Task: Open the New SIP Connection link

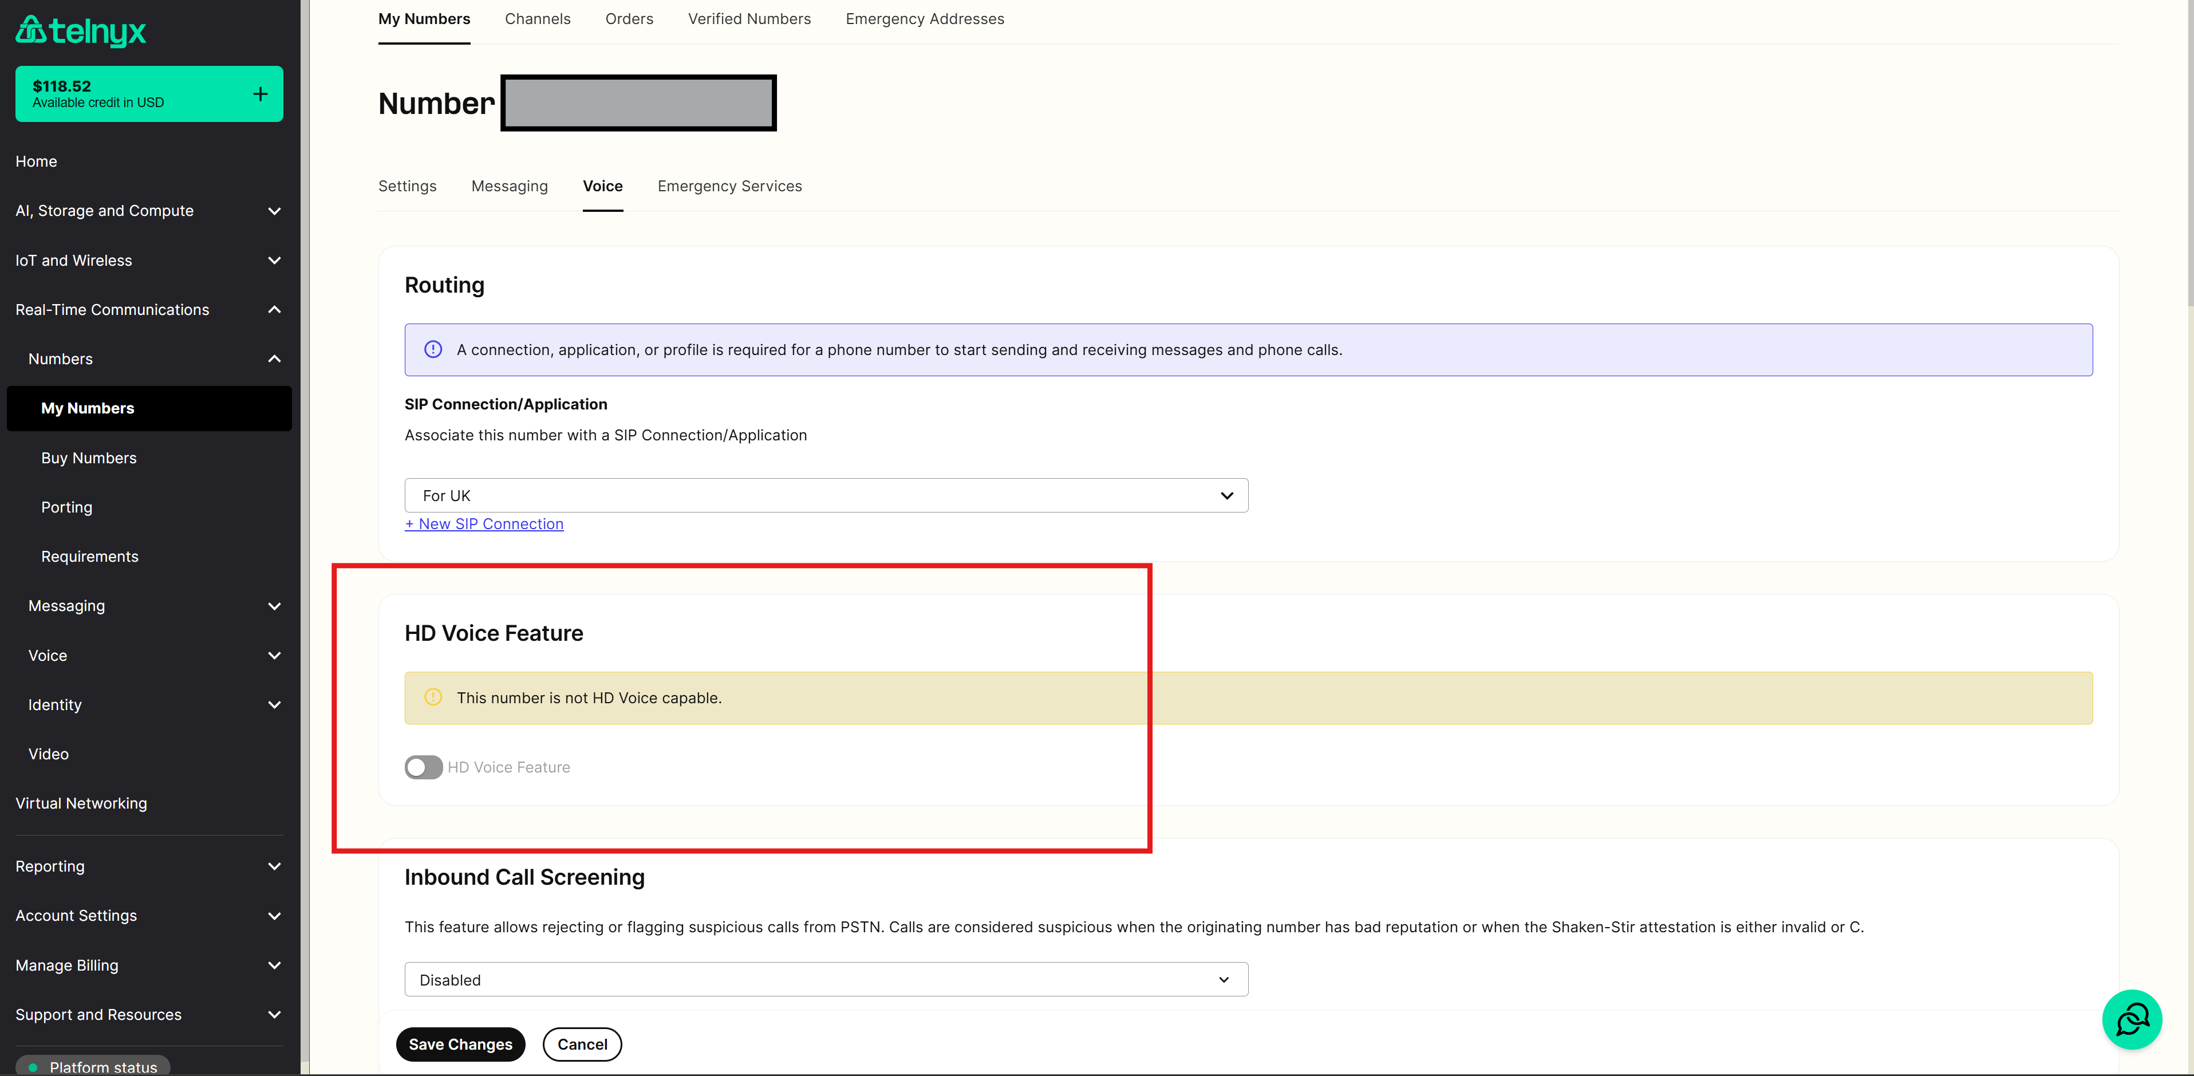Action: [484, 523]
